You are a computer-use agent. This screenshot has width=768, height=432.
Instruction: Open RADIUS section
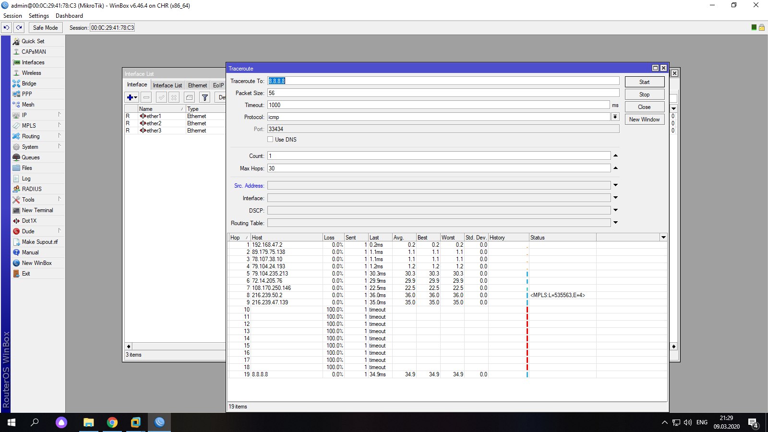32,189
